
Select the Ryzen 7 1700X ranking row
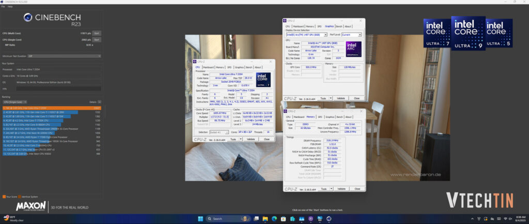52,137
